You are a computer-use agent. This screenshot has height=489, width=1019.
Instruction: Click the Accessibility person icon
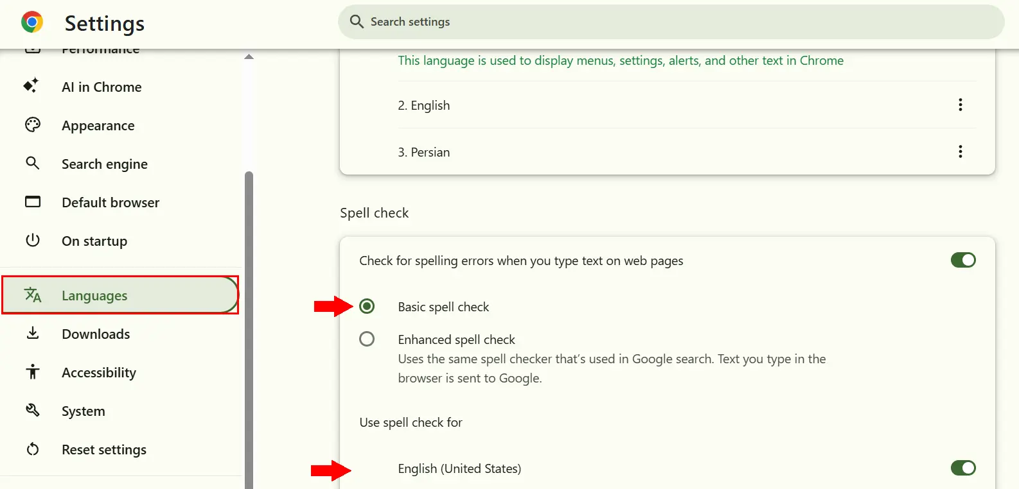[x=33, y=372]
